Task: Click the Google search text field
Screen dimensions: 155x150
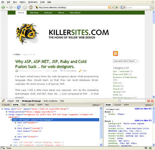Action: 138,7
